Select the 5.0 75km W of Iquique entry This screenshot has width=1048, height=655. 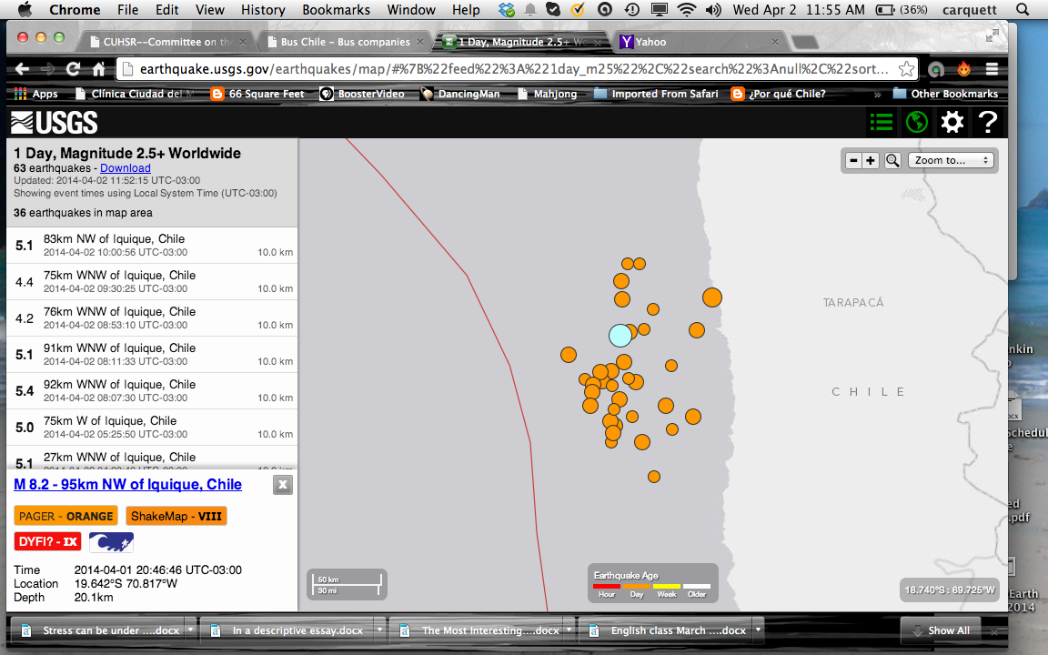tap(153, 427)
